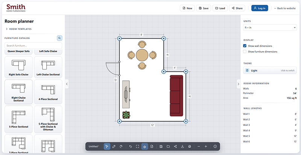Viewport: 301px width, 155px height.
Task: Click the floppy disk save icon in bottom toolbar
Action: point(161,146)
